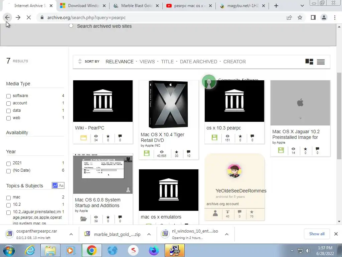Click the Mac OS X Tiger box thumbnail
Screen dimensions: 342x257
click(168, 104)
